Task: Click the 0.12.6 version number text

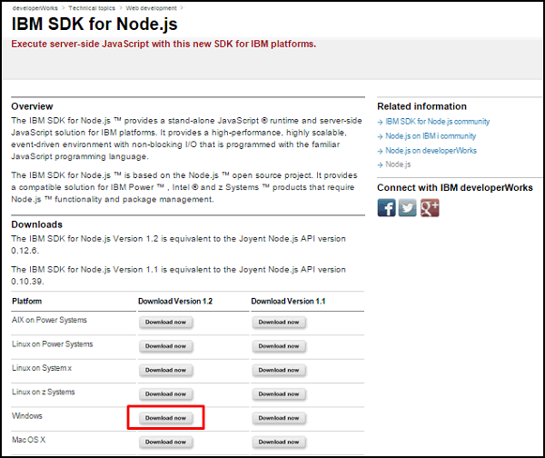Action: coord(25,251)
